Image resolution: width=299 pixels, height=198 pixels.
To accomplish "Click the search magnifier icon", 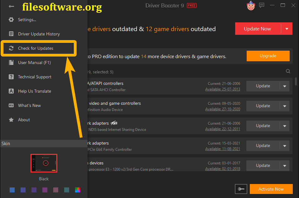I will 288,71.
